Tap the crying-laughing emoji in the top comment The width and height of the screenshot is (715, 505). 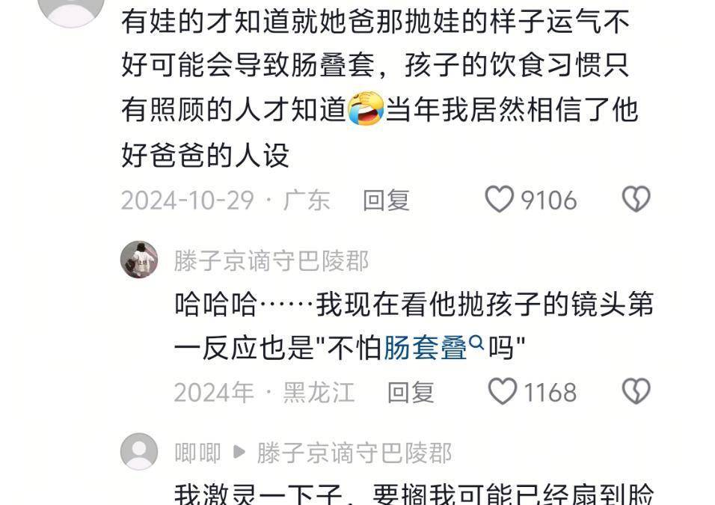(366, 109)
